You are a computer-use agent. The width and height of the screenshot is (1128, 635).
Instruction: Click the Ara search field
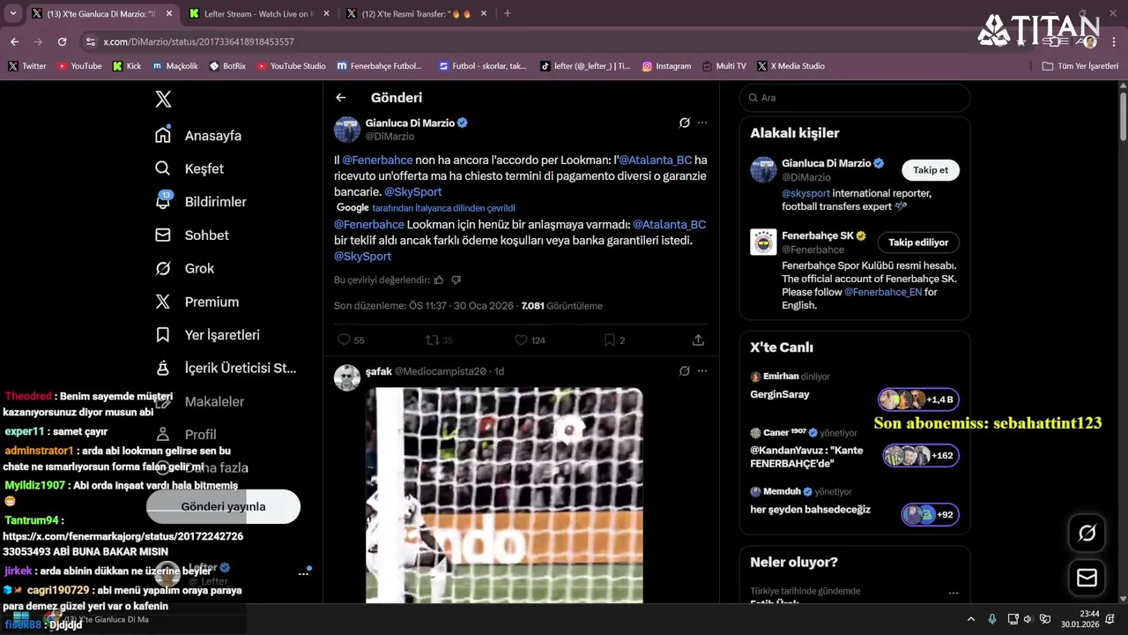click(854, 98)
